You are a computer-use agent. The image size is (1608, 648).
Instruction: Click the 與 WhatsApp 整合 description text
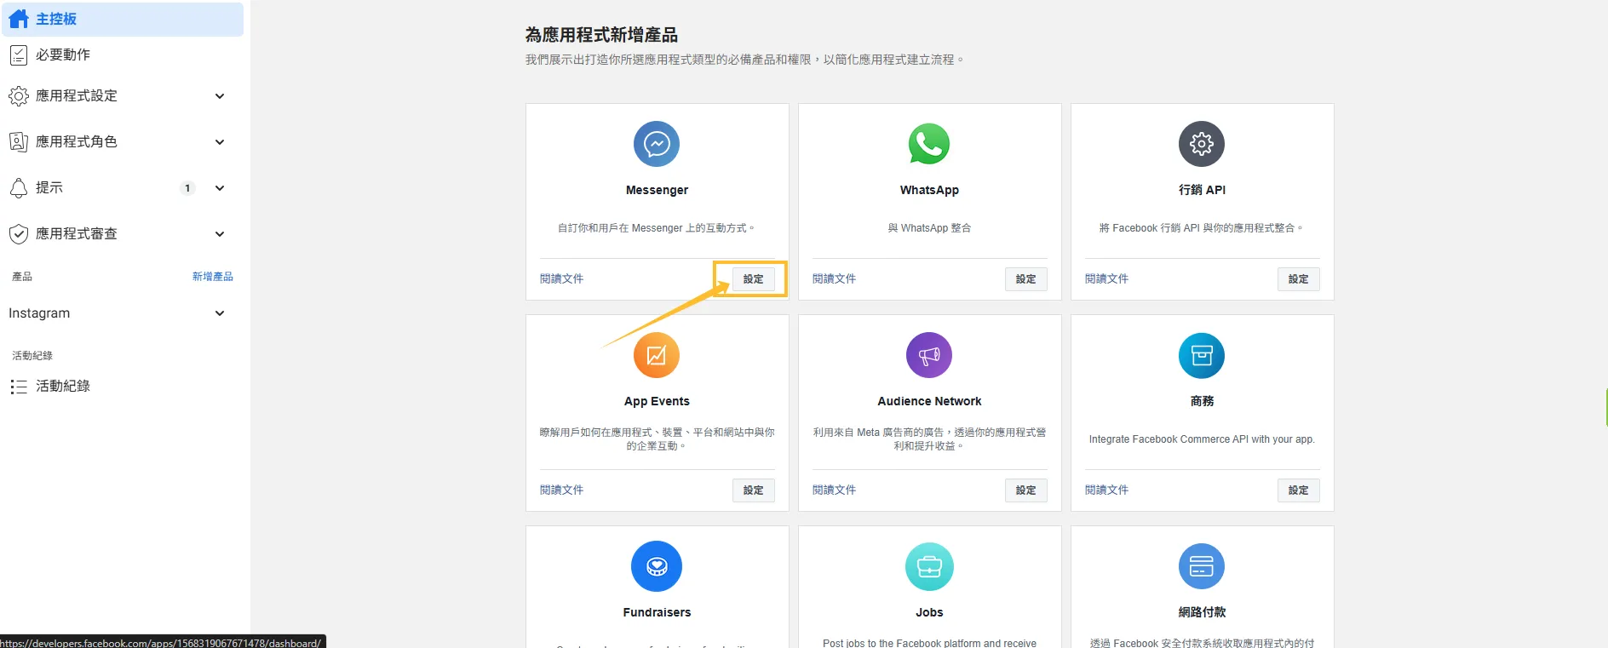point(929,228)
